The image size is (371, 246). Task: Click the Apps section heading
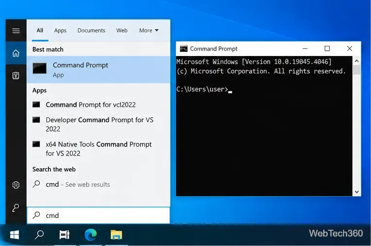(x=39, y=90)
